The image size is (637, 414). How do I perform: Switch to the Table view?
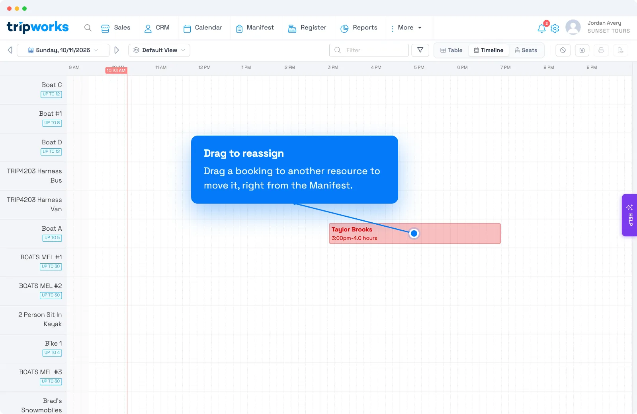pos(451,50)
